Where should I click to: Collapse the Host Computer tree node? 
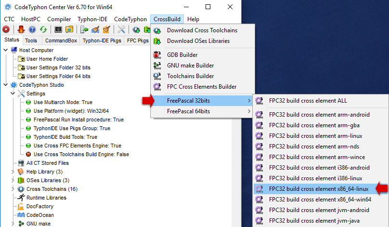pos(5,50)
